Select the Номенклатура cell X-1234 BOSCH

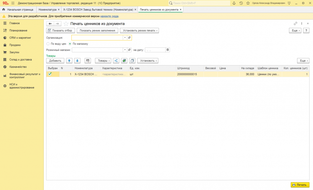coord(86,74)
